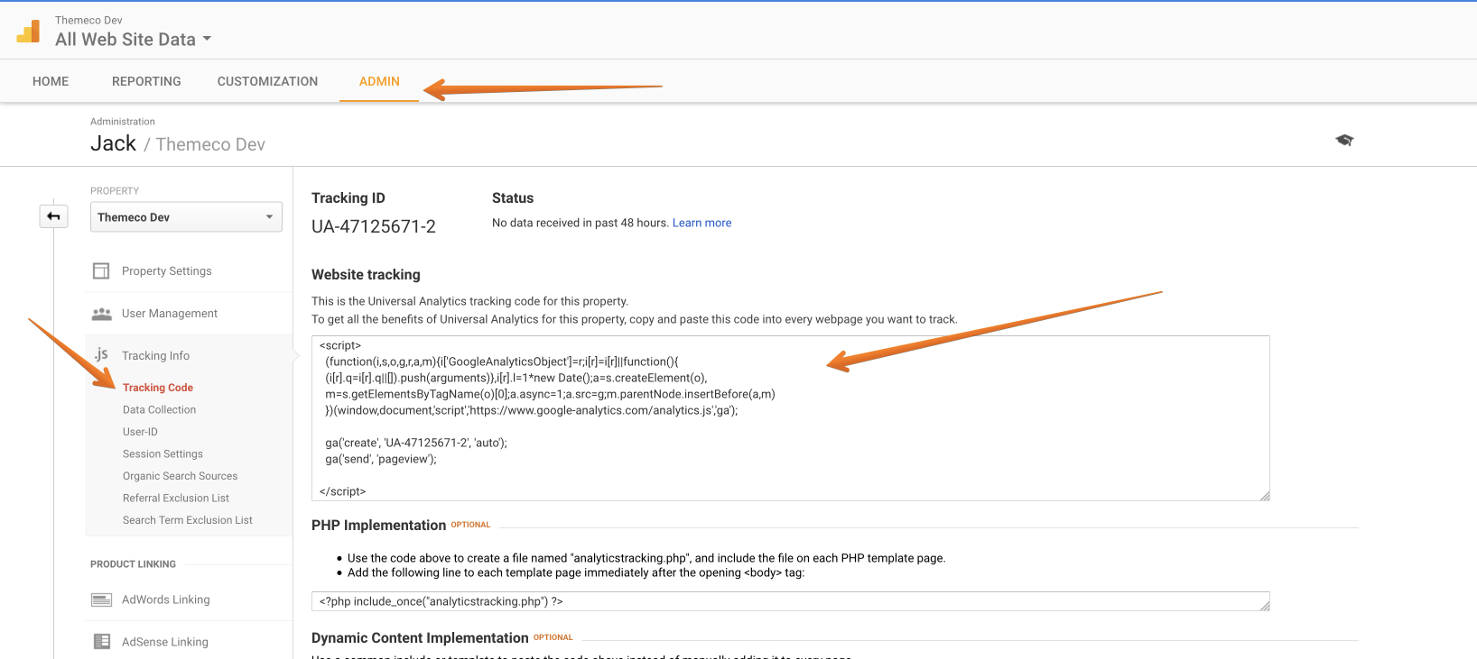
Task: Open User Management
Action: point(170,314)
